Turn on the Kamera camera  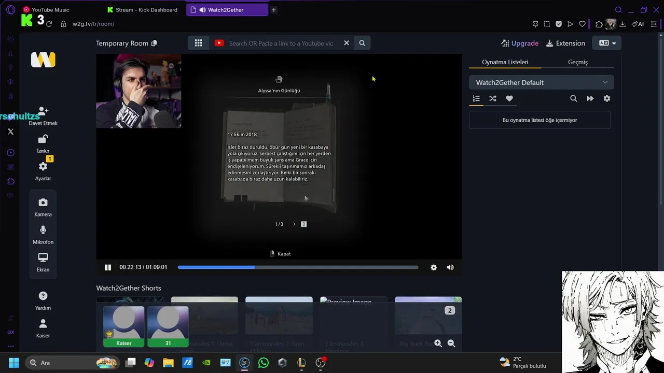[43, 203]
